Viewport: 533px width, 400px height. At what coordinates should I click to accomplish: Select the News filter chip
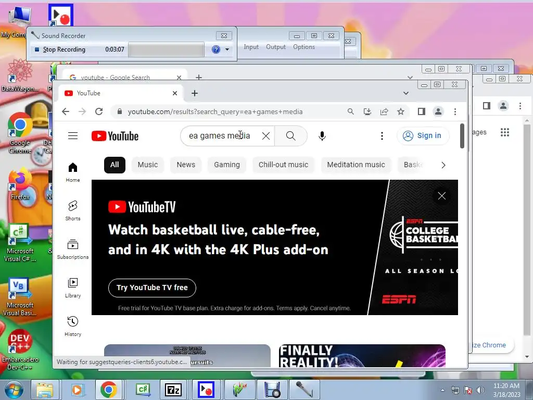[x=186, y=165]
